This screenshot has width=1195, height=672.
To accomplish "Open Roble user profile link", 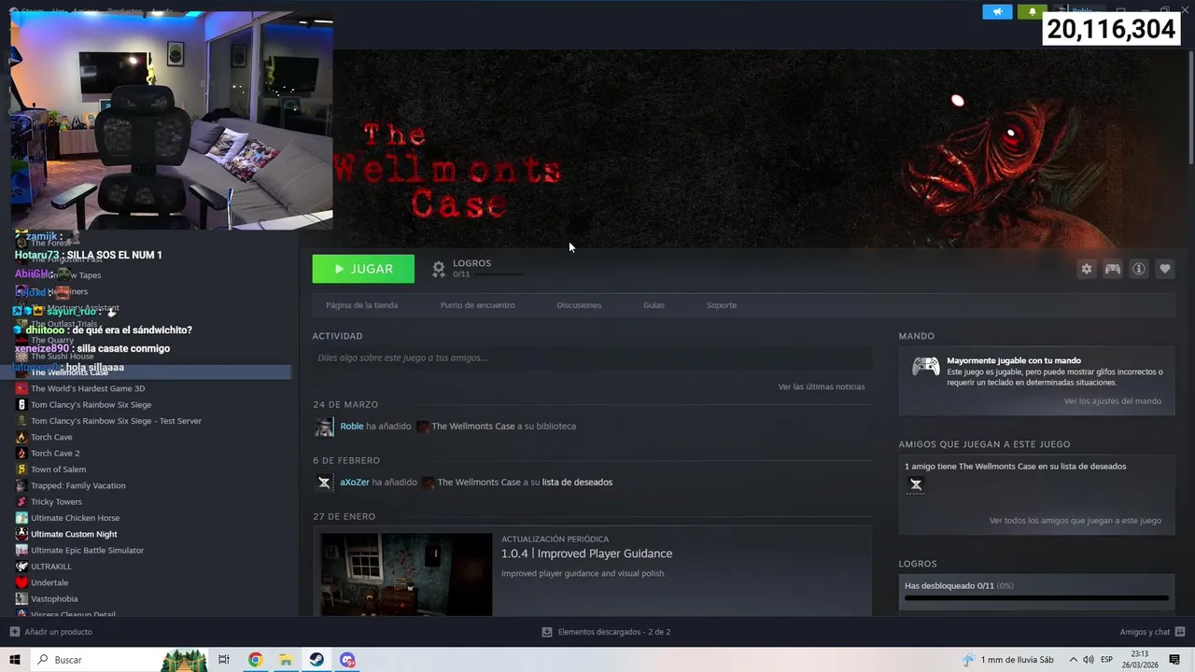I will click(352, 427).
